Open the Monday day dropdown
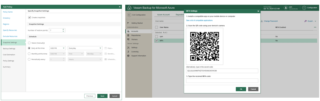320x101 pixels. [94, 54]
